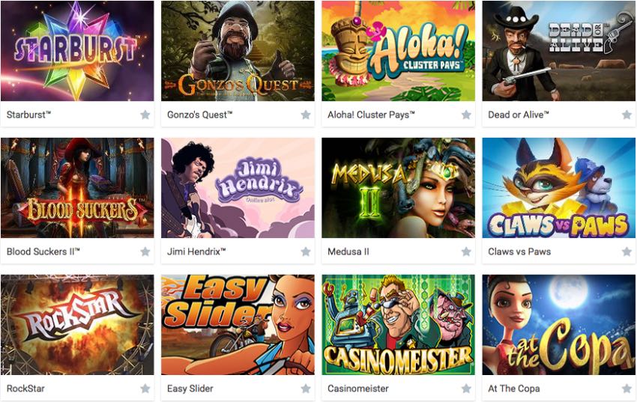
Task: Click the Jimi Hendrix title link
Action: coord(196,252)
